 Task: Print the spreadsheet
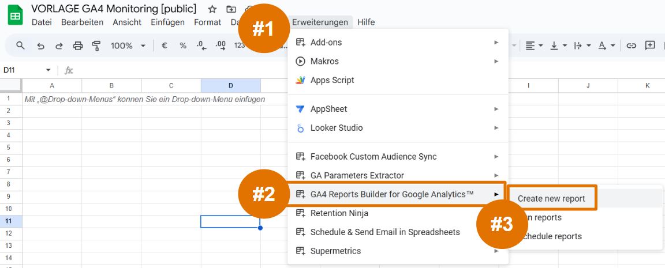[x=78, y=46]
